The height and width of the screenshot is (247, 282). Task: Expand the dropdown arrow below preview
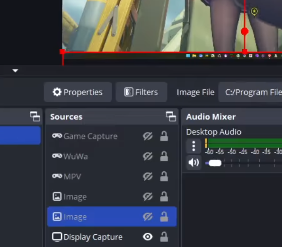click(x=15, y=71)
